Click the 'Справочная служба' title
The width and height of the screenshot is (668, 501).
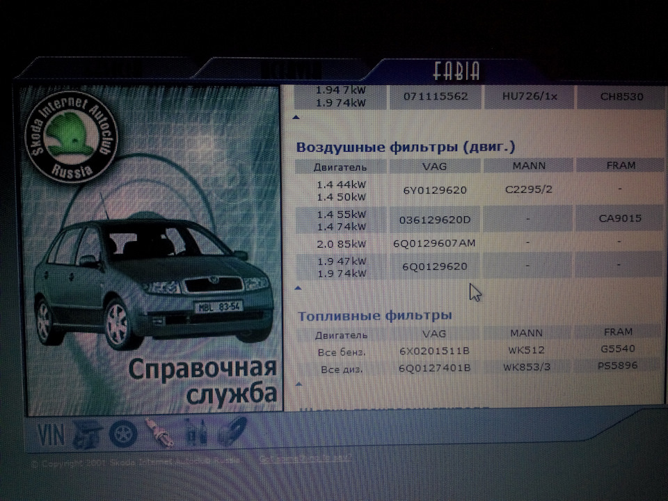click(x=202, y=381)
